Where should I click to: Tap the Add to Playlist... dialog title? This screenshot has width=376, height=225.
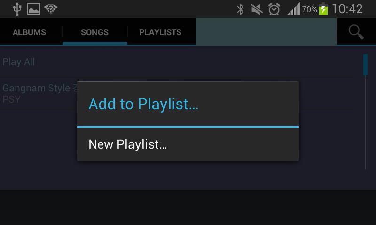[x=143, y=104]
